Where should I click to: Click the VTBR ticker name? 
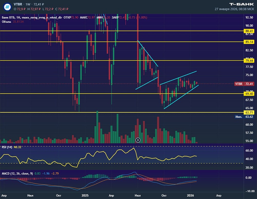pyautogui.click(x=18, y=4)
